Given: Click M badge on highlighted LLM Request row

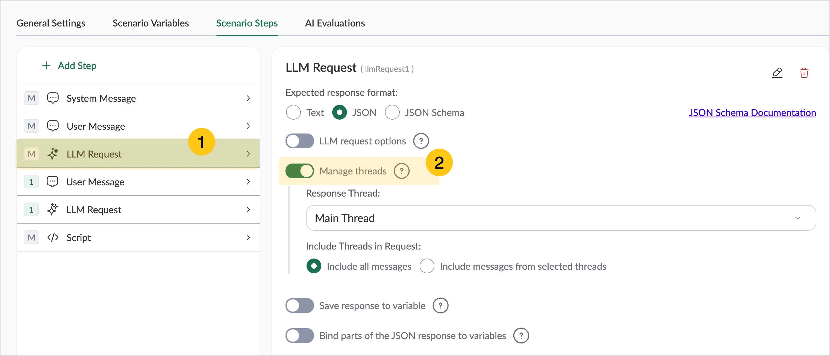Looking at the screenshot, I should click(x=32, y=154).
